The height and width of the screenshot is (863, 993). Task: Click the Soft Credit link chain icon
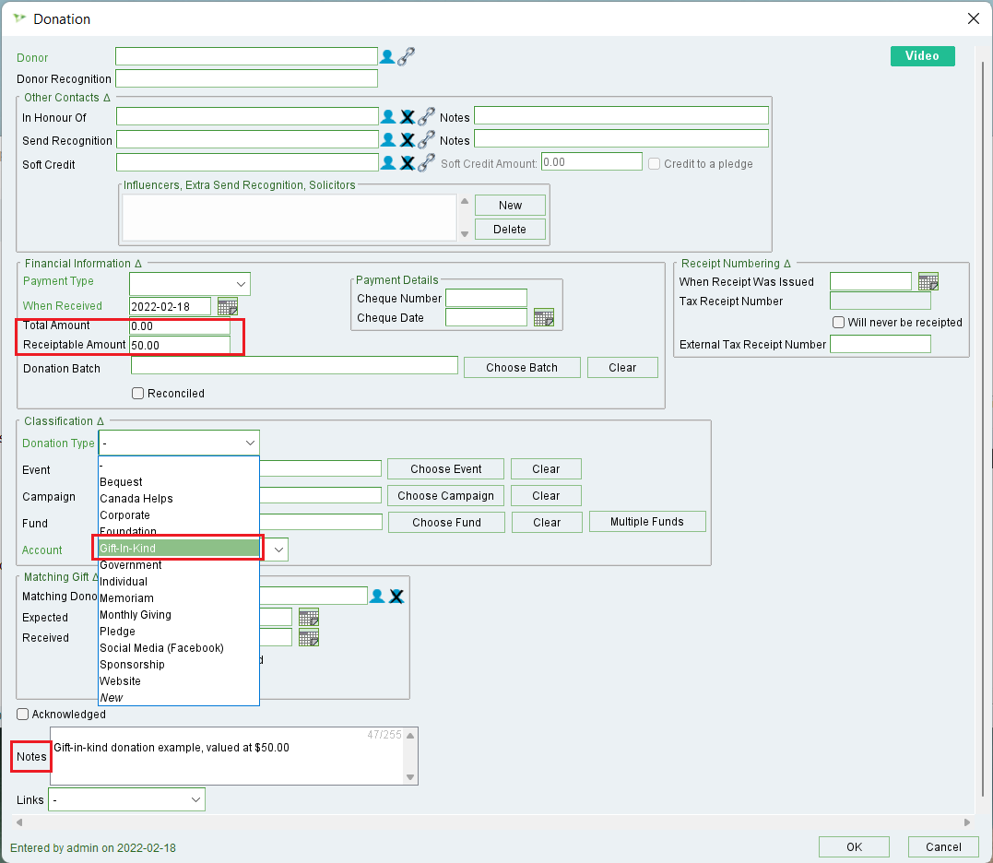point(426,163)
